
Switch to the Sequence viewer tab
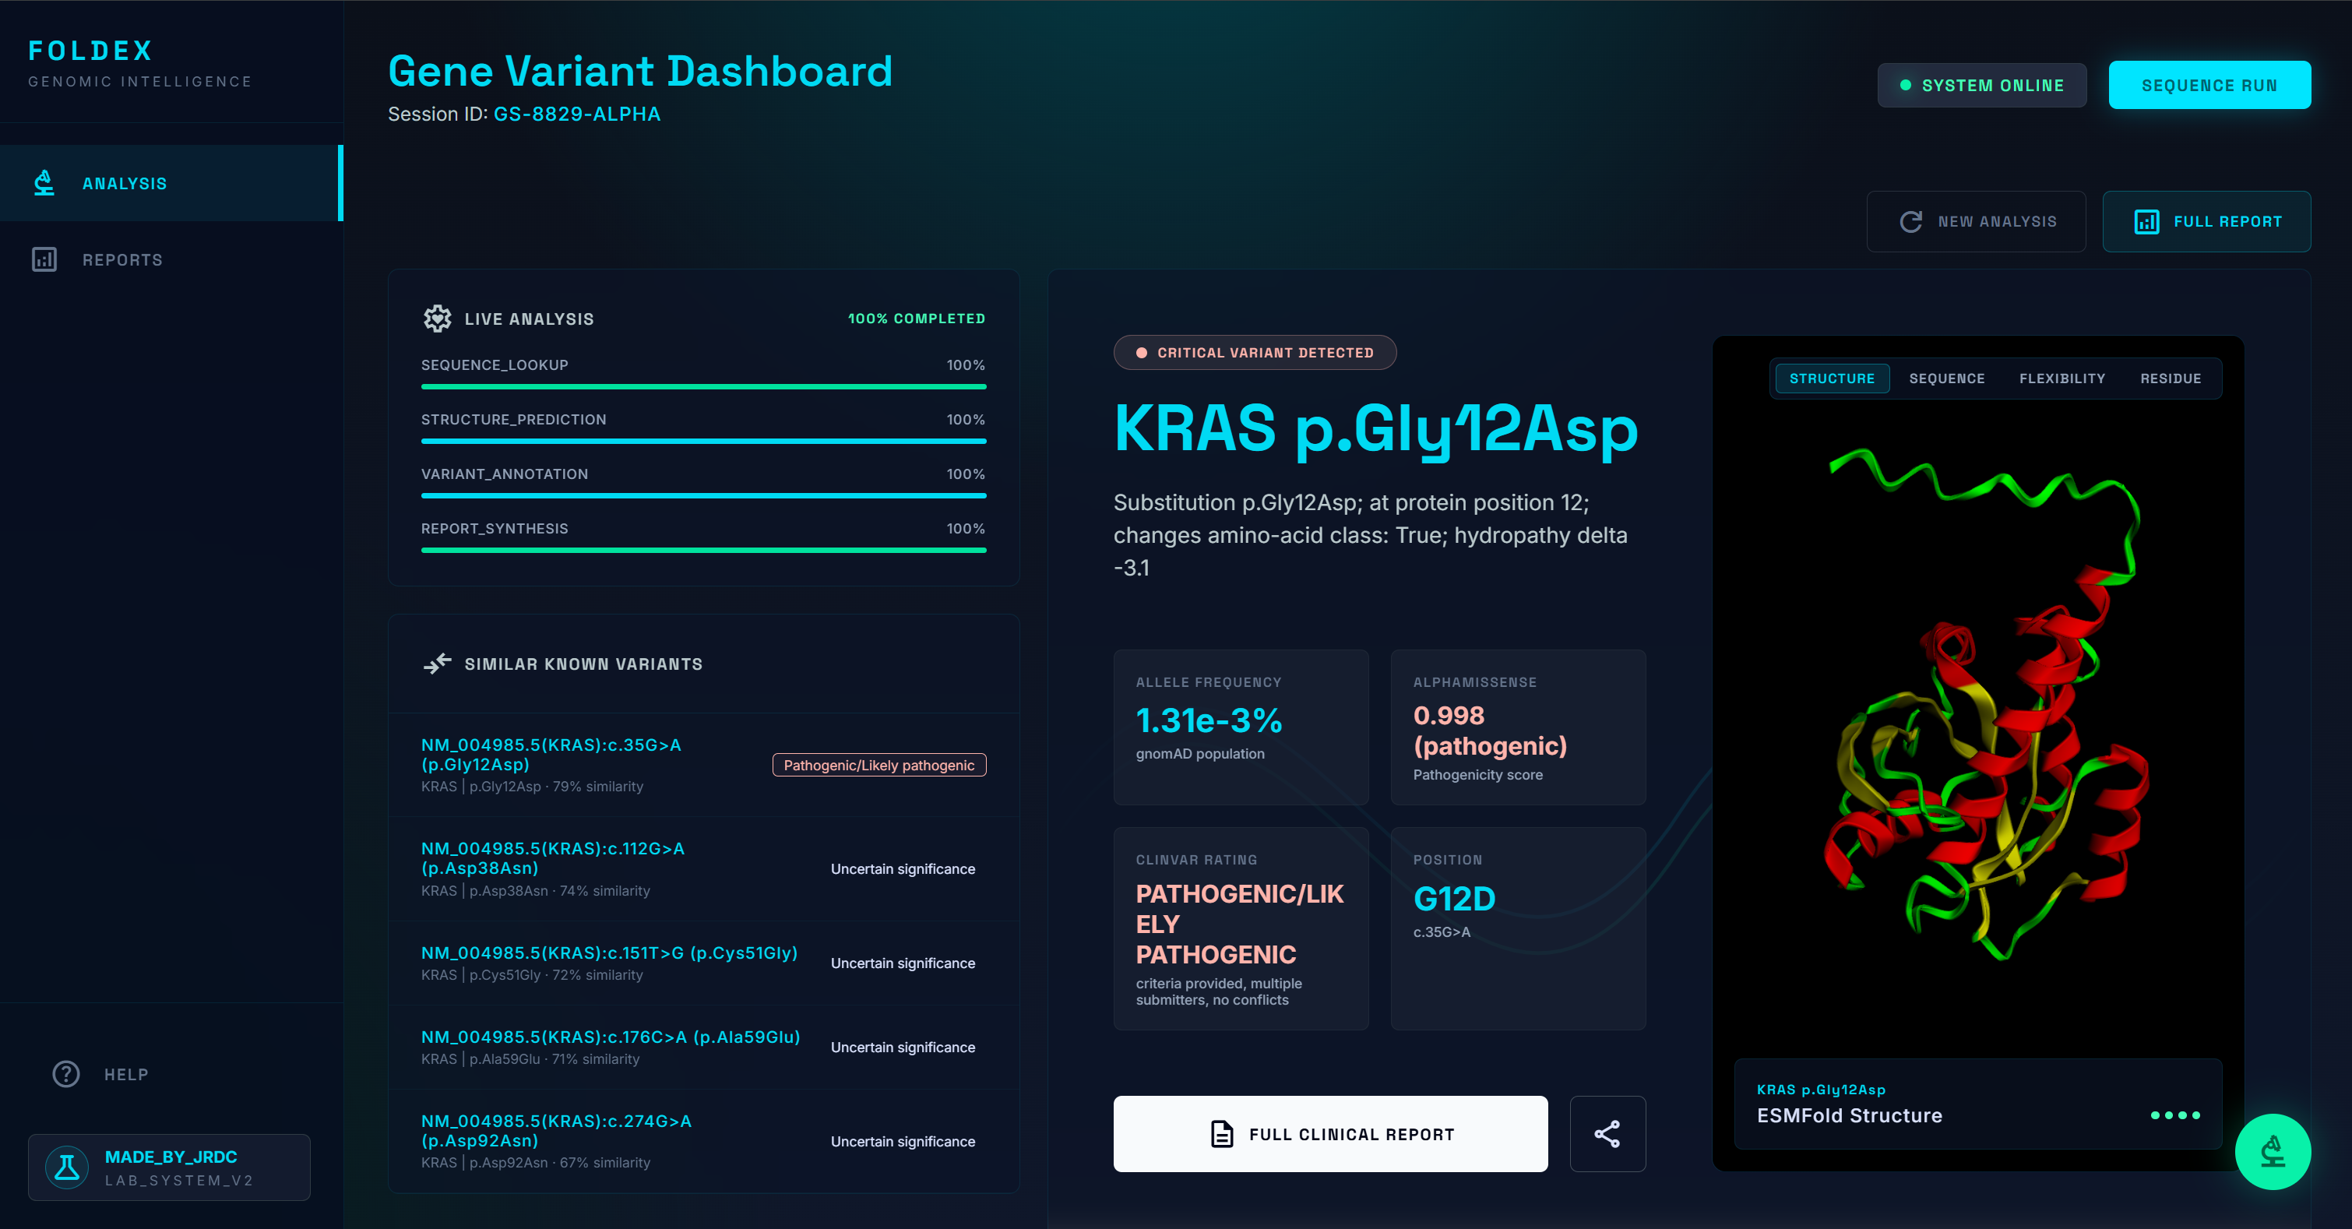(x=1946, y=378)
